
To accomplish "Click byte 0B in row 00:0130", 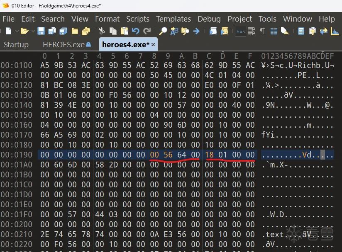I will click(45, 95).
